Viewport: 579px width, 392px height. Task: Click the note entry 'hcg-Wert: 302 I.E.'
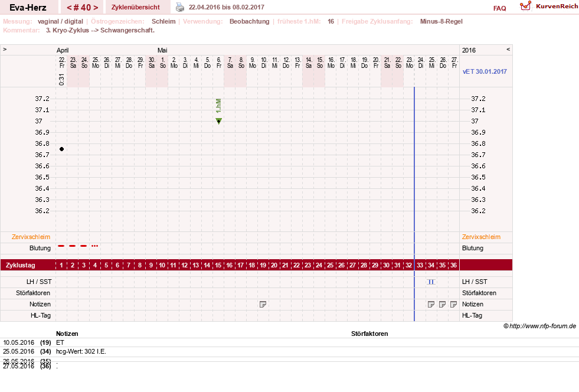(81, 352)
